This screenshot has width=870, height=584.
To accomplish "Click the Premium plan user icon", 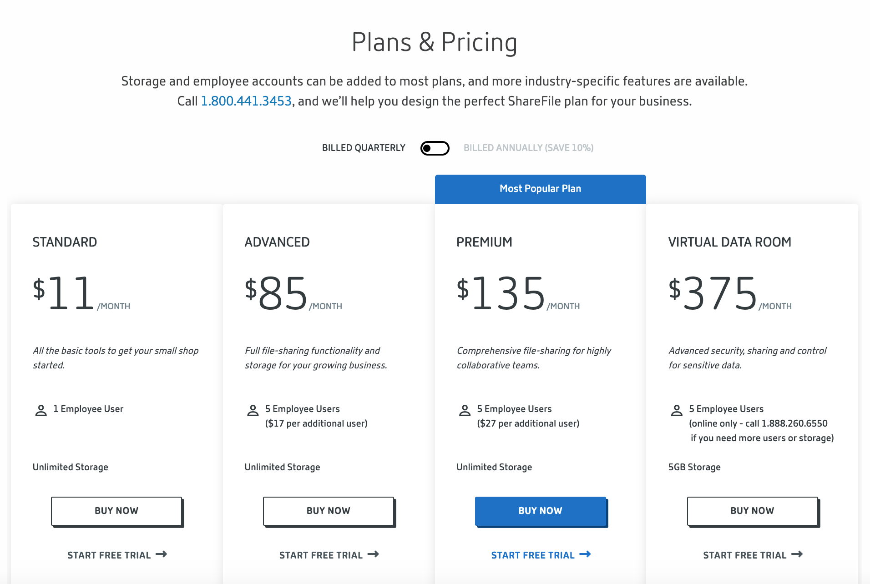I will pyautogui.click(x=465, y=410).
